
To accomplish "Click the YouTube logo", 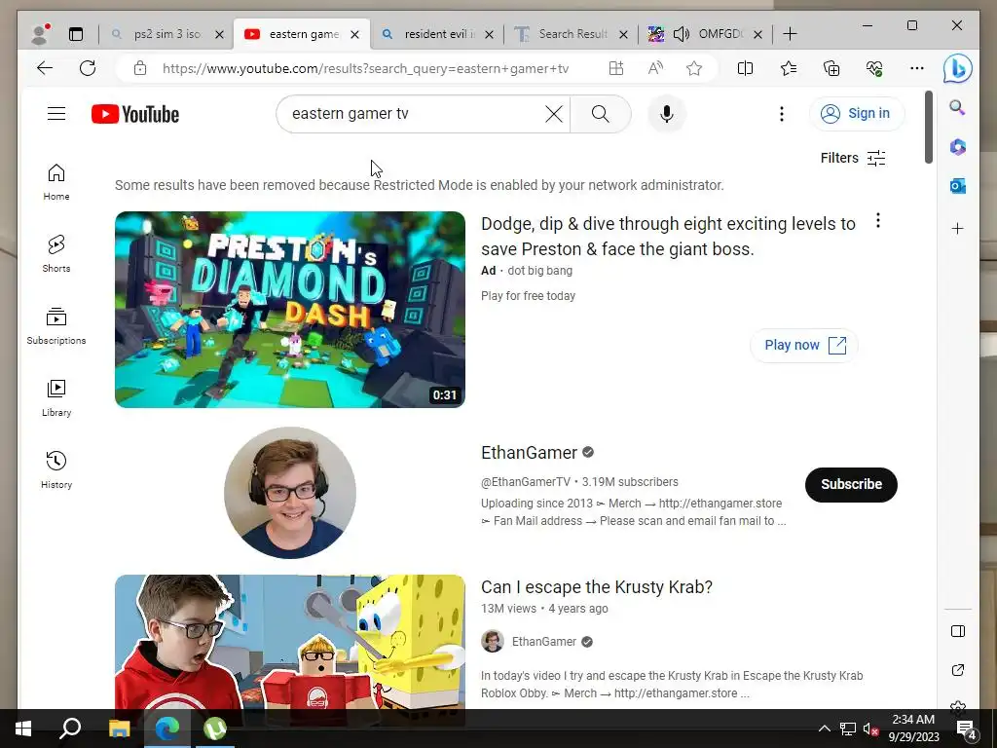I will pyautogui.click(x=135, y=115).
